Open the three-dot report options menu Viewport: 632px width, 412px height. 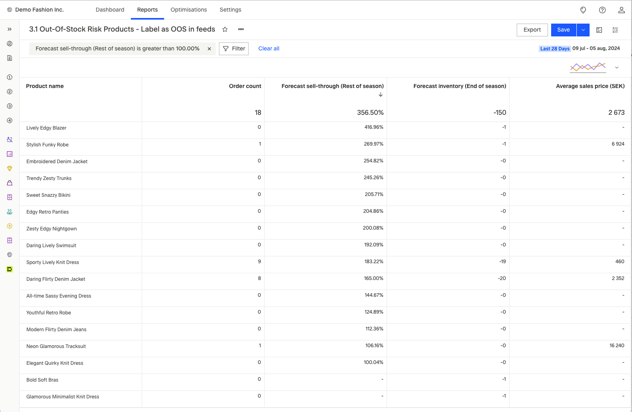point(241,29)
